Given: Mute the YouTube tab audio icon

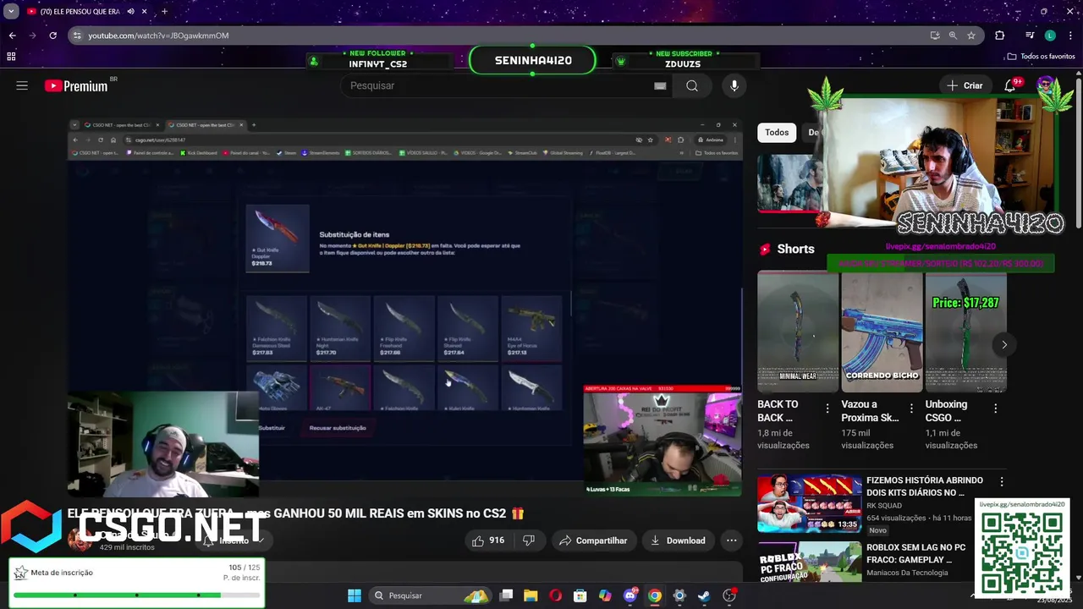Looking at the screenshot, I should click(130, 12).
